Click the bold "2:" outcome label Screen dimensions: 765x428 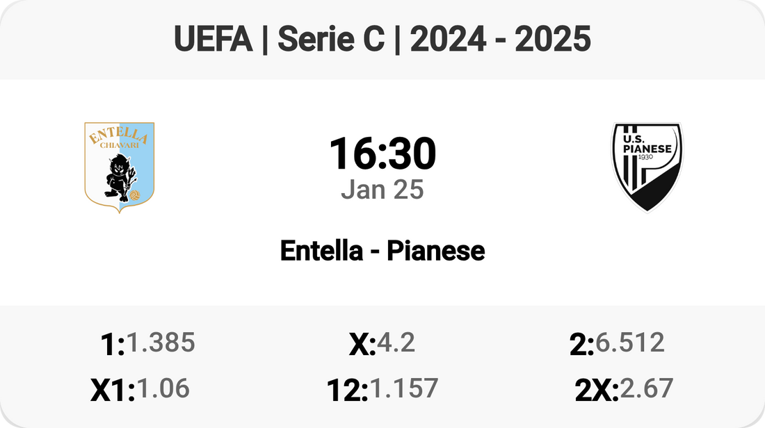(581, 345)
